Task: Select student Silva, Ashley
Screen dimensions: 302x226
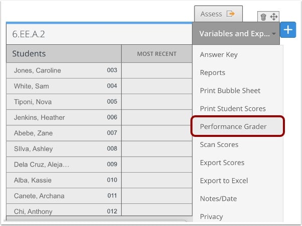Action: click(33, 149)
